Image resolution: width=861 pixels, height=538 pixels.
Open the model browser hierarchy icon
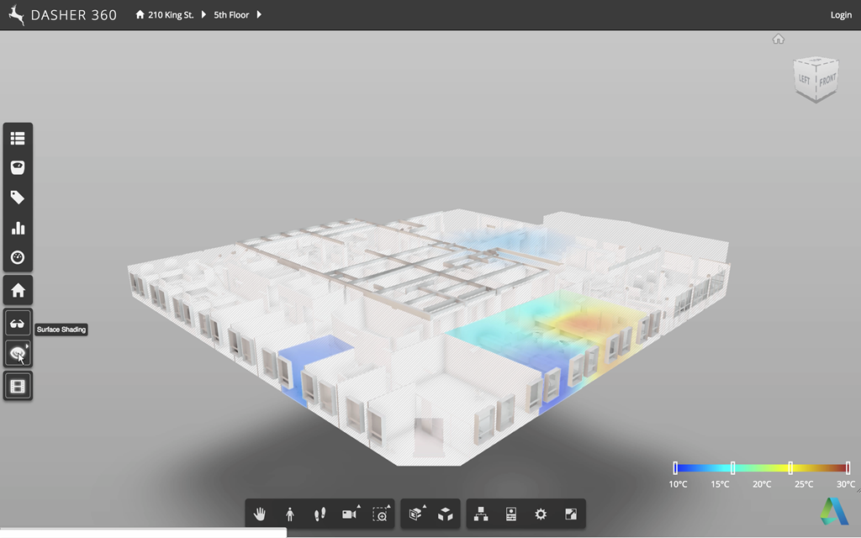(x=481, y=514)
